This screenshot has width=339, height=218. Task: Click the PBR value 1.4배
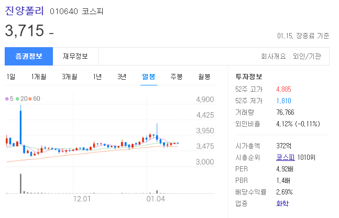(x=283, y=180)
